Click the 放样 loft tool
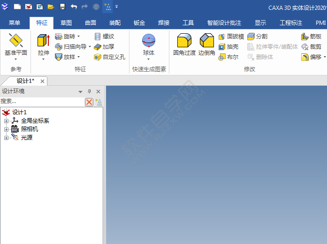Viewport: 327px width, 244px height. (x=65, y=57)
